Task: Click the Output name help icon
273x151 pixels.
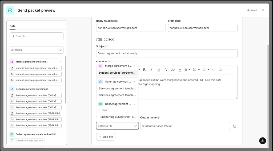Action: 158,118
